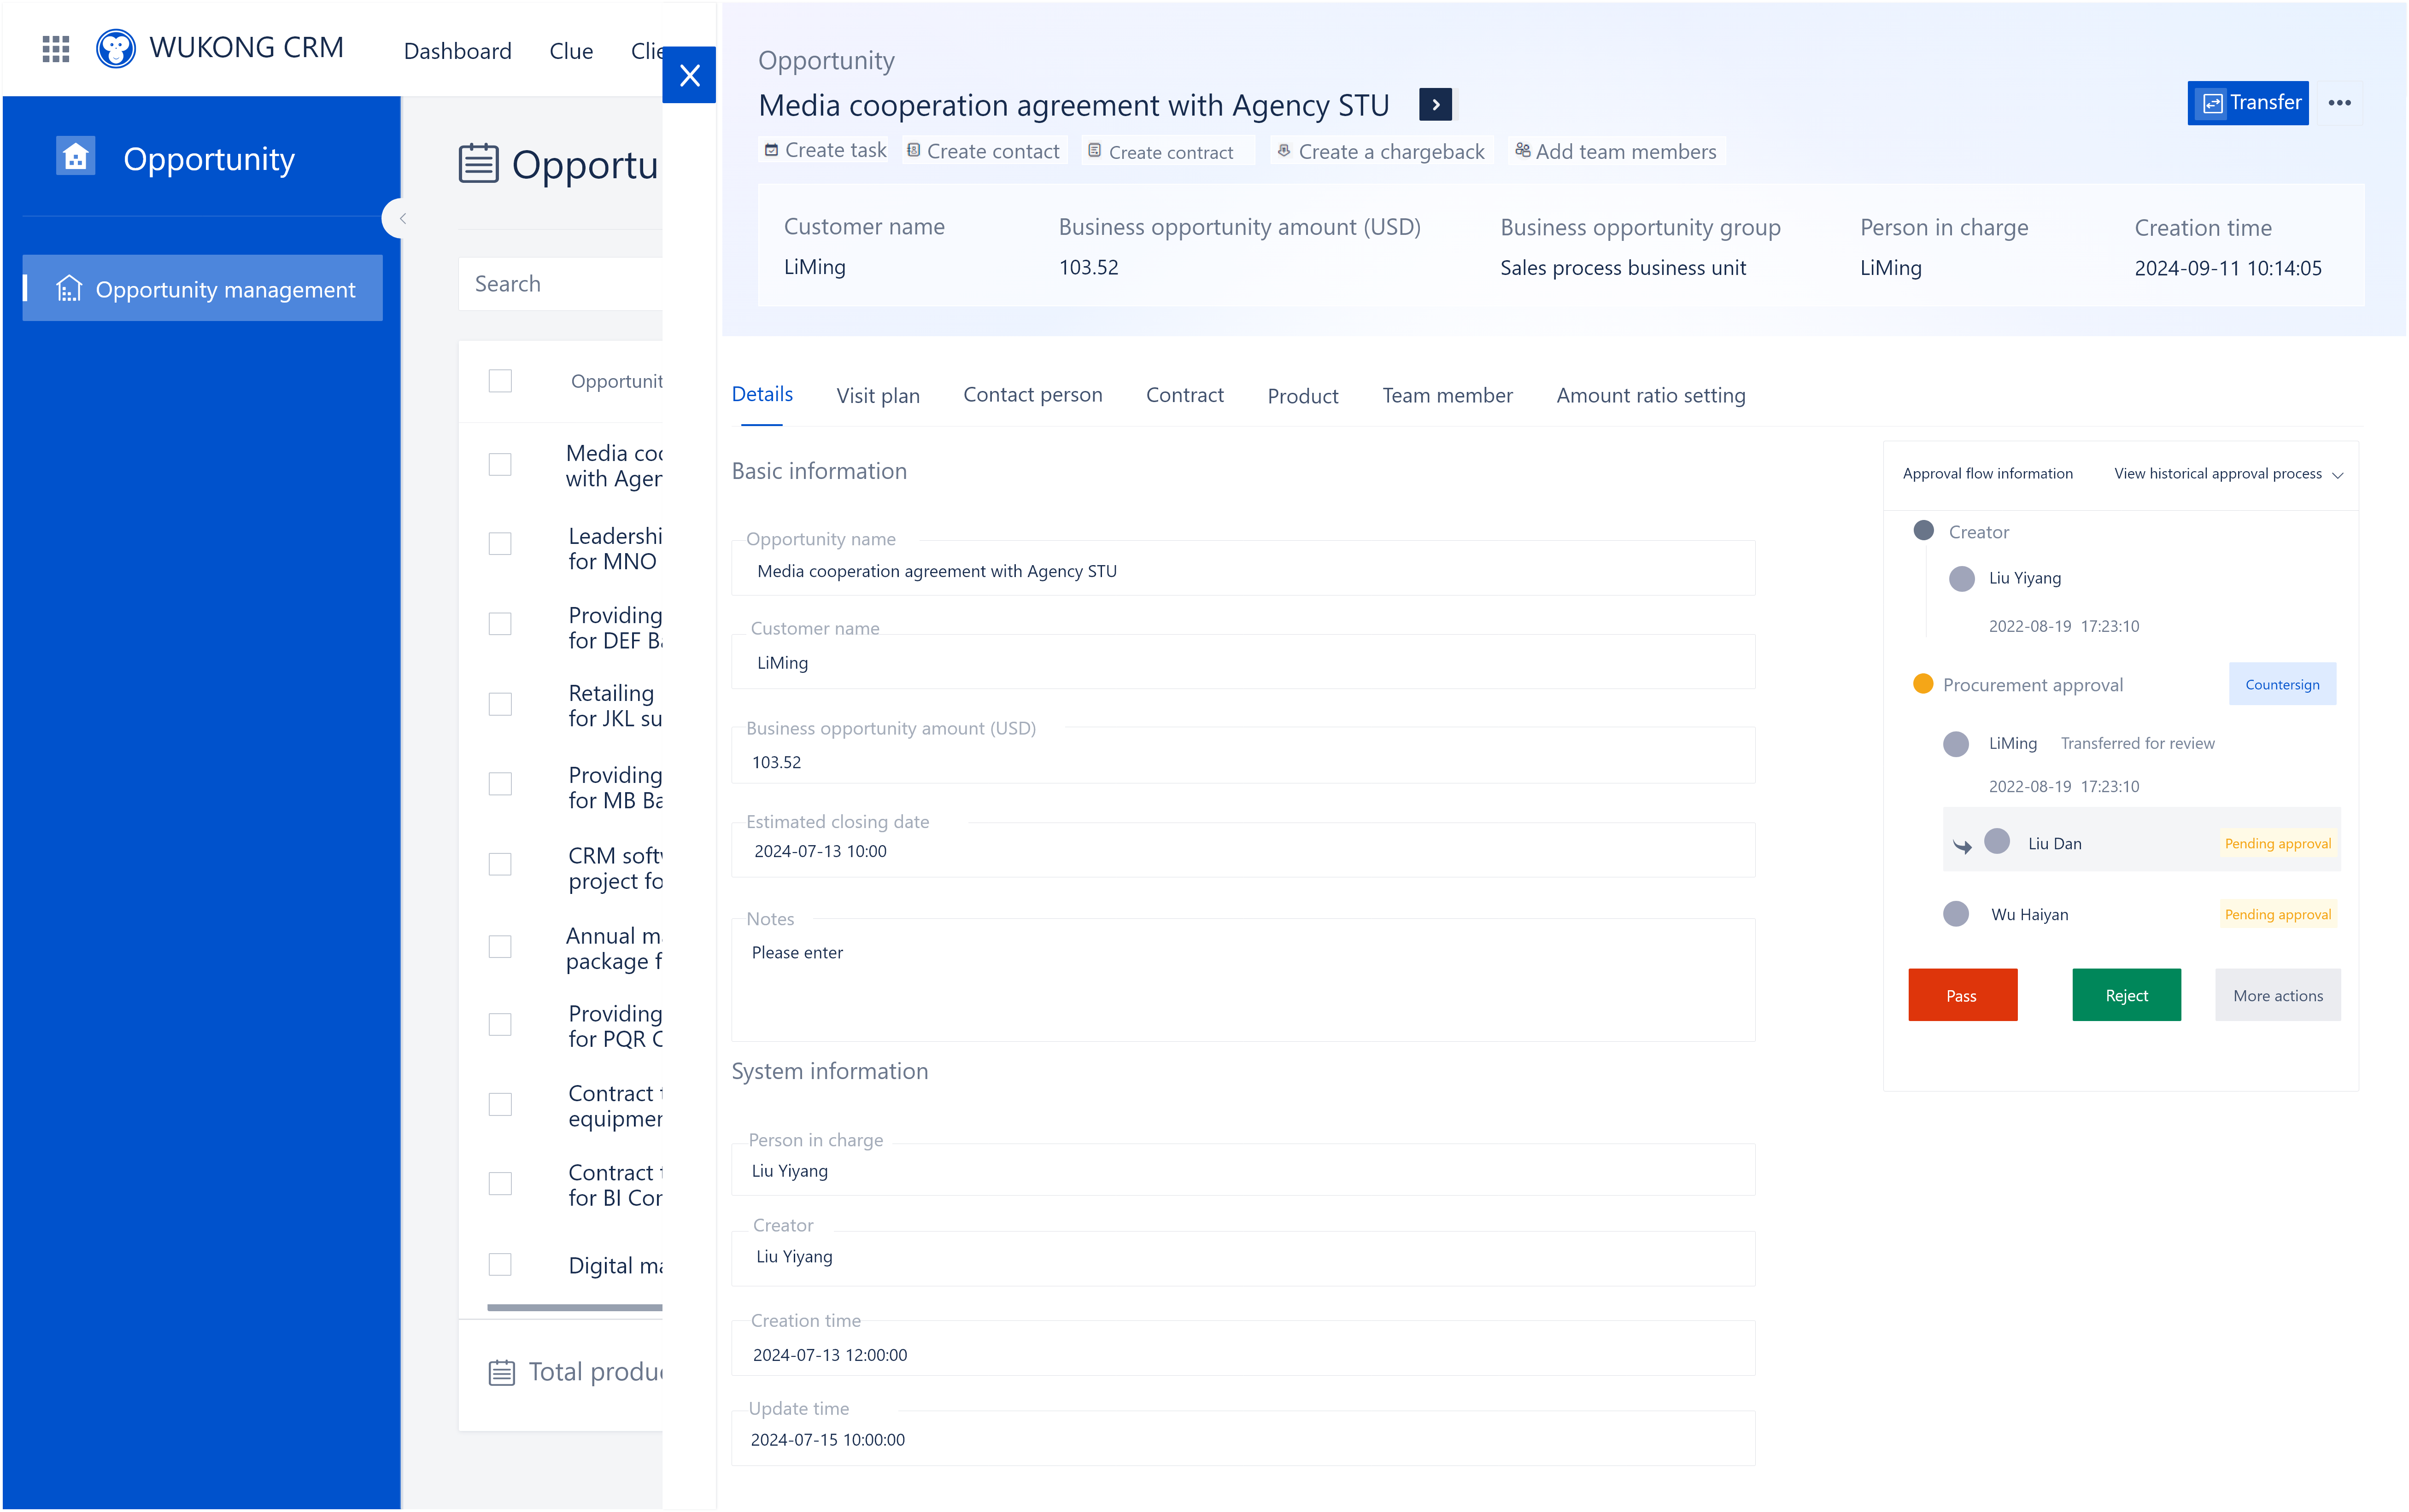Click the Create contract icon

click(1095, 151)
